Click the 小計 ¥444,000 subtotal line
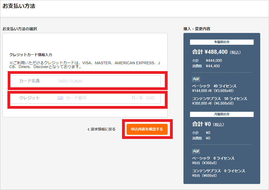Screen dimensions: 269x190 (x=207, y=60)
